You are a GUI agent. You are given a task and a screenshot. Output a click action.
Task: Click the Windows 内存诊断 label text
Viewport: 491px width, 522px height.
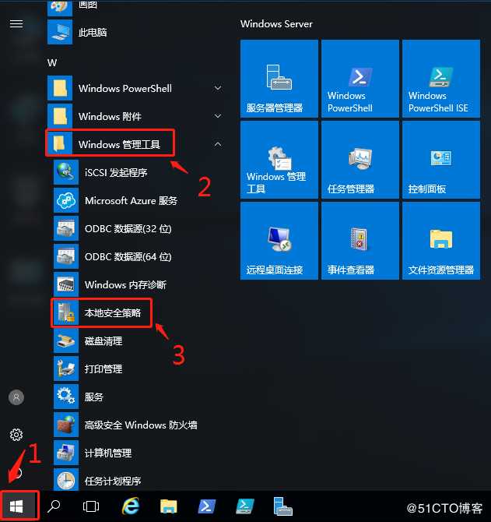pyautogui.click(x=125, y=284)
